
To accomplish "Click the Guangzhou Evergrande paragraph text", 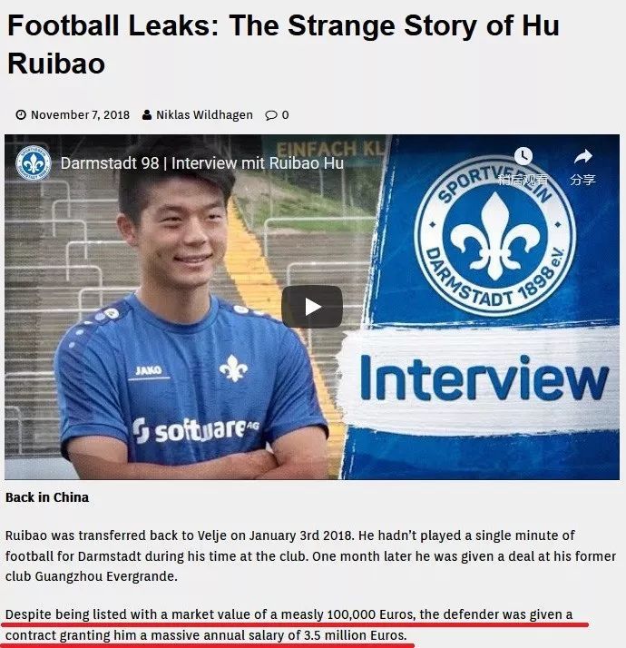I will 310,555.
